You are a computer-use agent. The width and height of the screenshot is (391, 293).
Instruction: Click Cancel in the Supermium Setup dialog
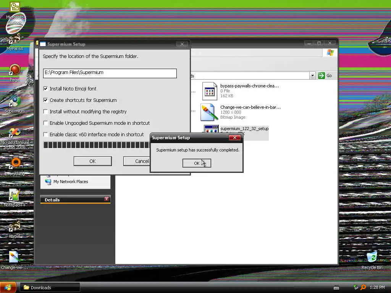tap(137, 161)
